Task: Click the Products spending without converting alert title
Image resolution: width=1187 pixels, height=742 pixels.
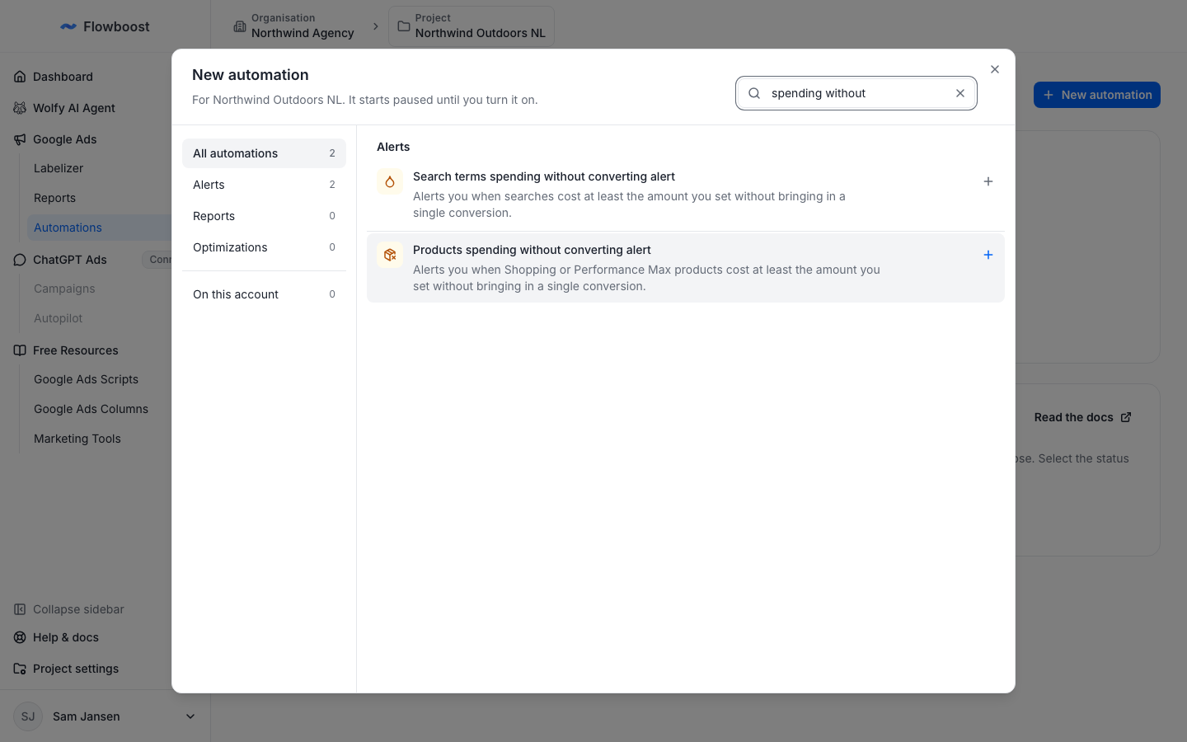Action: (x=532, y=250)
